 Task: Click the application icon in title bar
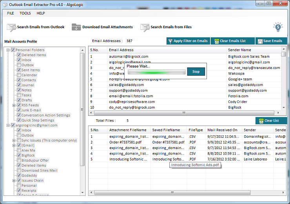coord(5,5)
